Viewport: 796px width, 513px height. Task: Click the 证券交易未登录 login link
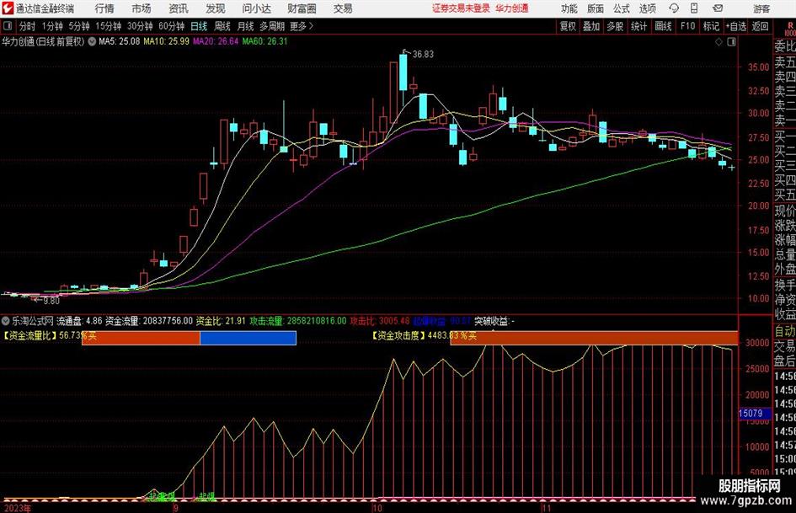(461, 8)
